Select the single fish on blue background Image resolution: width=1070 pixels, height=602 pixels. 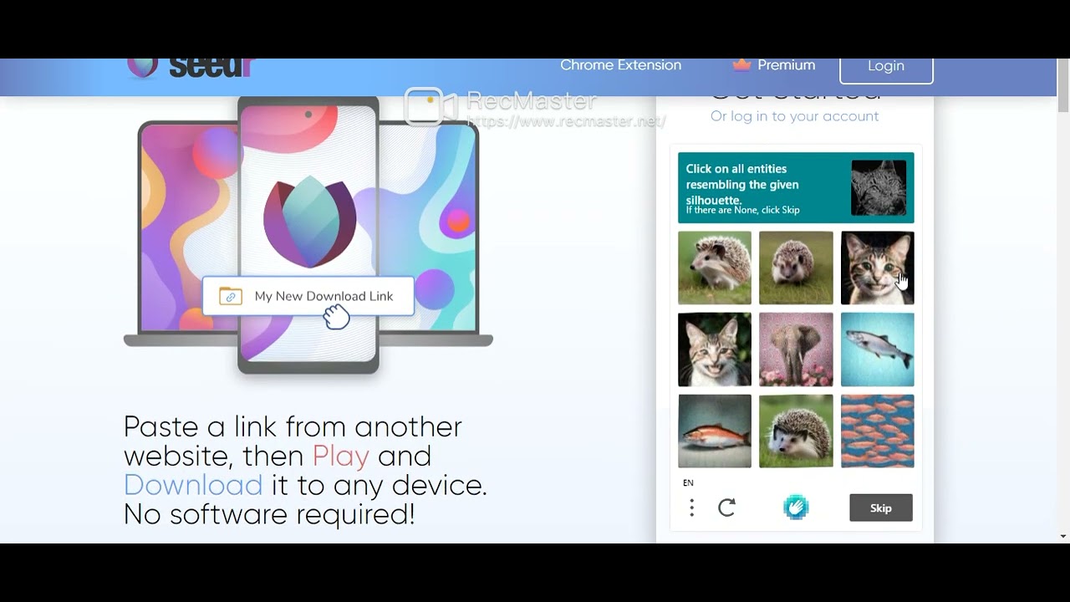tap(878, 349)
